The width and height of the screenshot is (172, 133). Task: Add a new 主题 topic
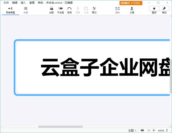(x=51, y=10)
